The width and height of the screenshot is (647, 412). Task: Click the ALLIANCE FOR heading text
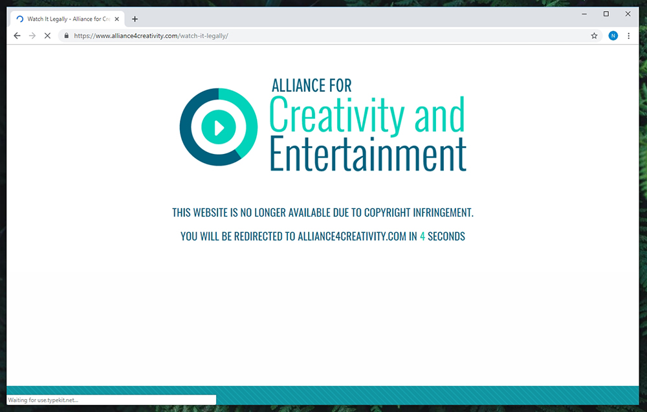coord(312,86)
